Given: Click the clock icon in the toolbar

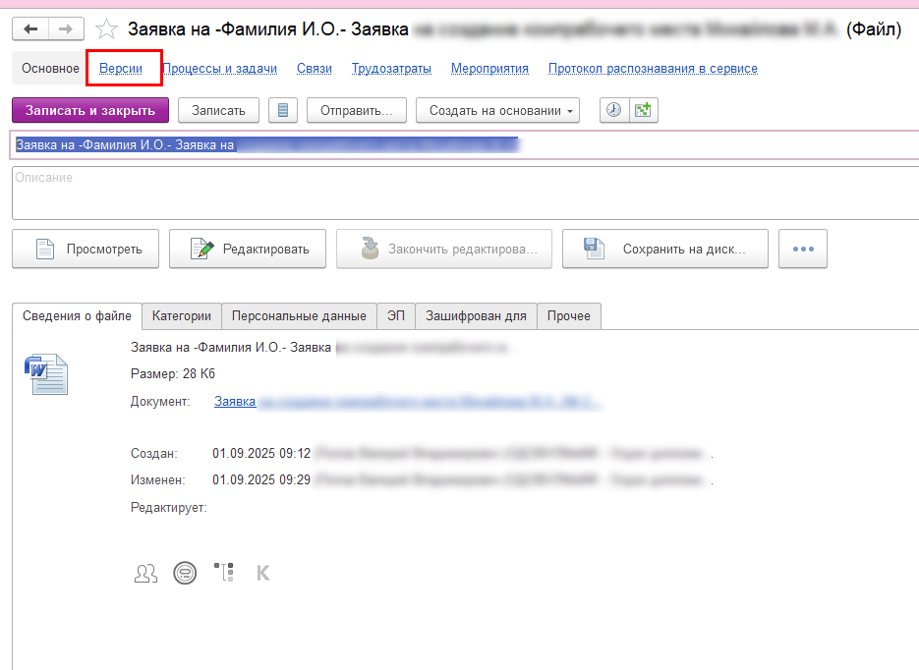Looking at the screenshot, I should click(x=614, y=110).
